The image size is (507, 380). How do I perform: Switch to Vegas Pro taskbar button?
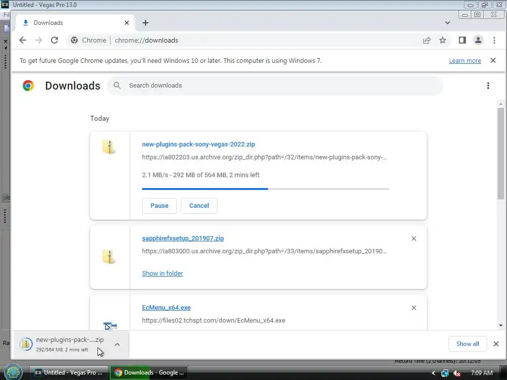pyautogui.click(x=69, y=373)
